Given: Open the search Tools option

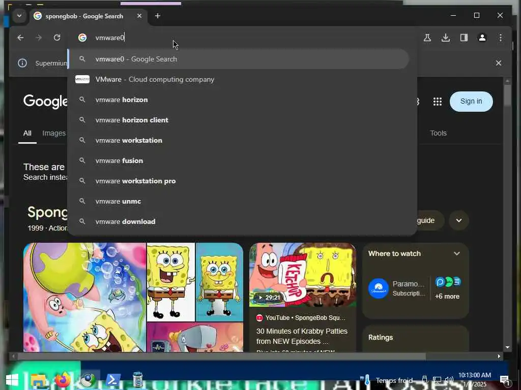Looking at the screenshot, I should 438,133.
